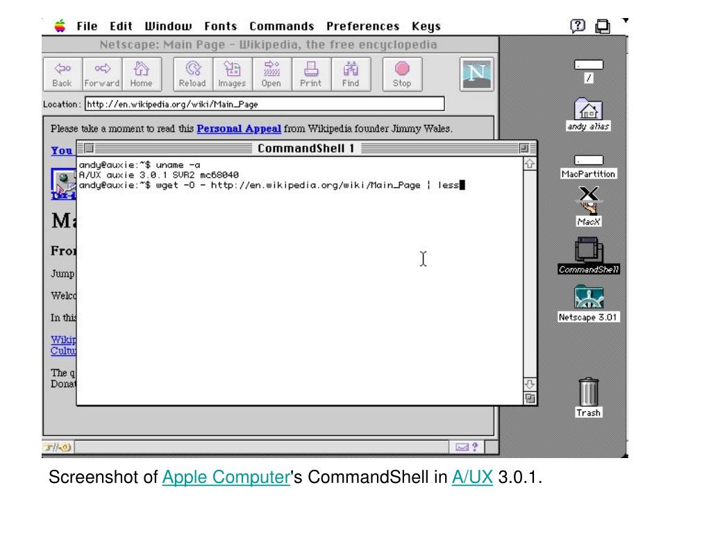Open the Apple menu
The width and height of the screenshot is (711, 533).
[x=60, y=26]
